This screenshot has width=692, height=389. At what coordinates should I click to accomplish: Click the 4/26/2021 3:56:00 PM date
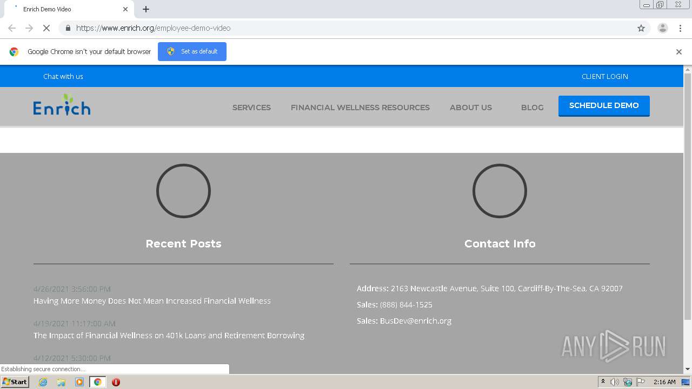point(72,289)
